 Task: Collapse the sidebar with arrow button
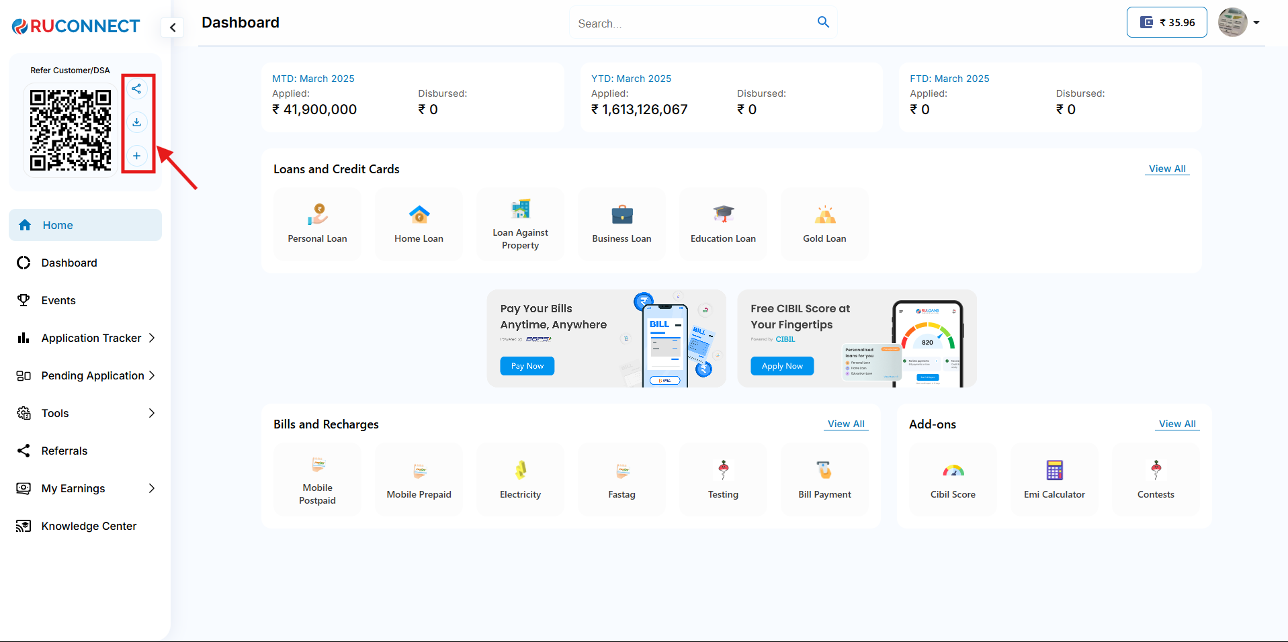173,28
